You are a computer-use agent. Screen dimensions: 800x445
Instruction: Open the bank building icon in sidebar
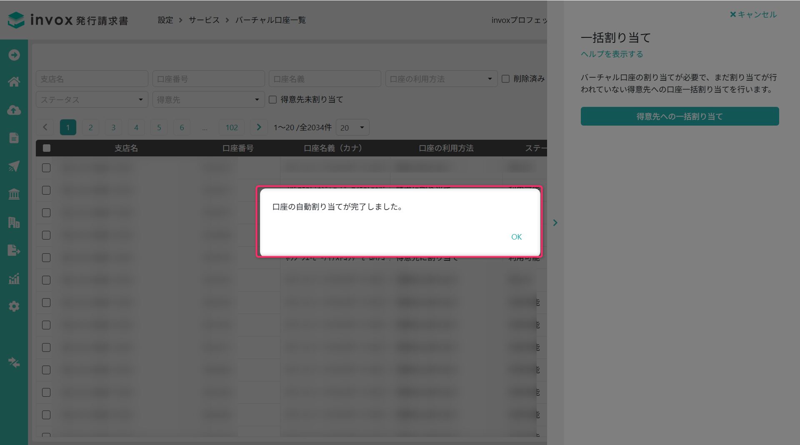[14, 194]
